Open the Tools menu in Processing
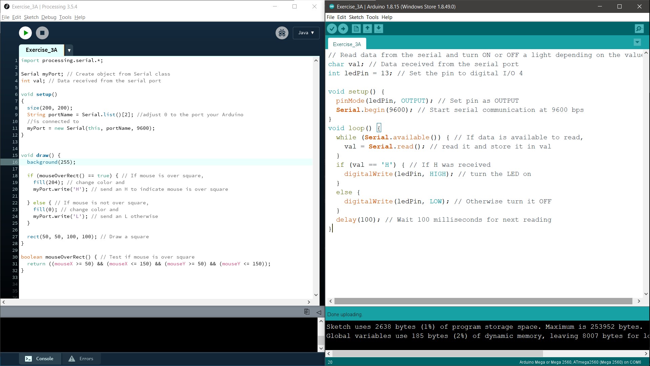650x366 pixels. click(x=65, y=17)
